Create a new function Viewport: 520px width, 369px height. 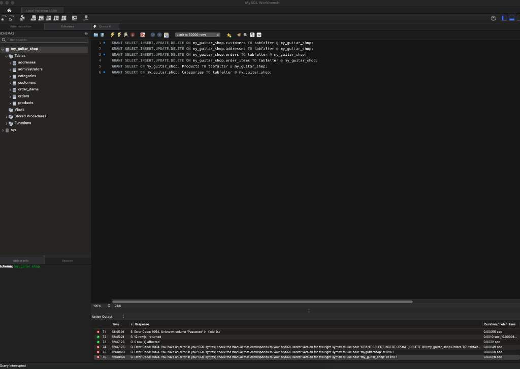point(63,18)
